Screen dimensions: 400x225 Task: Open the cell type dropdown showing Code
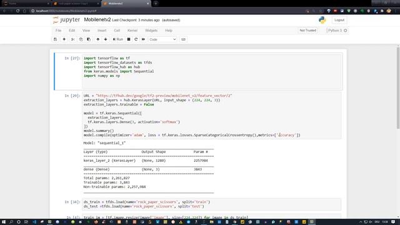tap(162, 39)
